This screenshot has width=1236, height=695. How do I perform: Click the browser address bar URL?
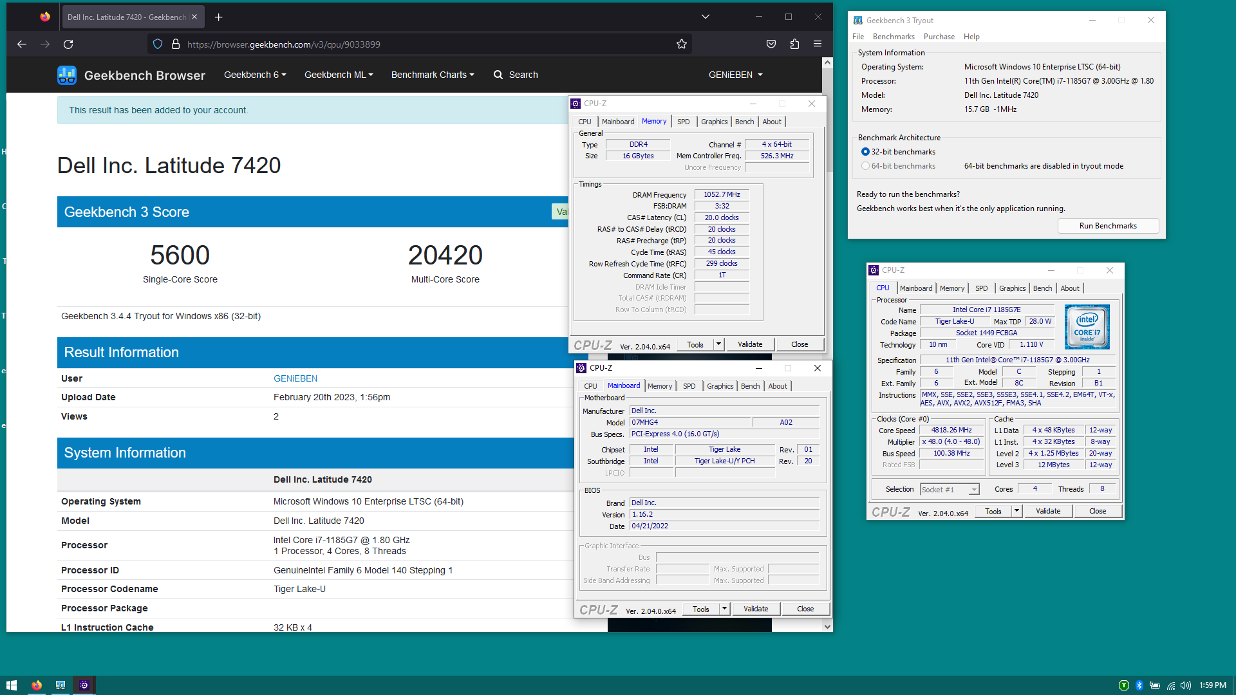pos(284,44)
